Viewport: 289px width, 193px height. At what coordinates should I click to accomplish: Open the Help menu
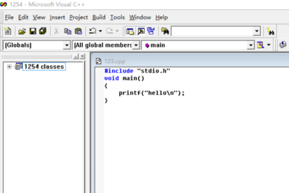tap(162, 17)
